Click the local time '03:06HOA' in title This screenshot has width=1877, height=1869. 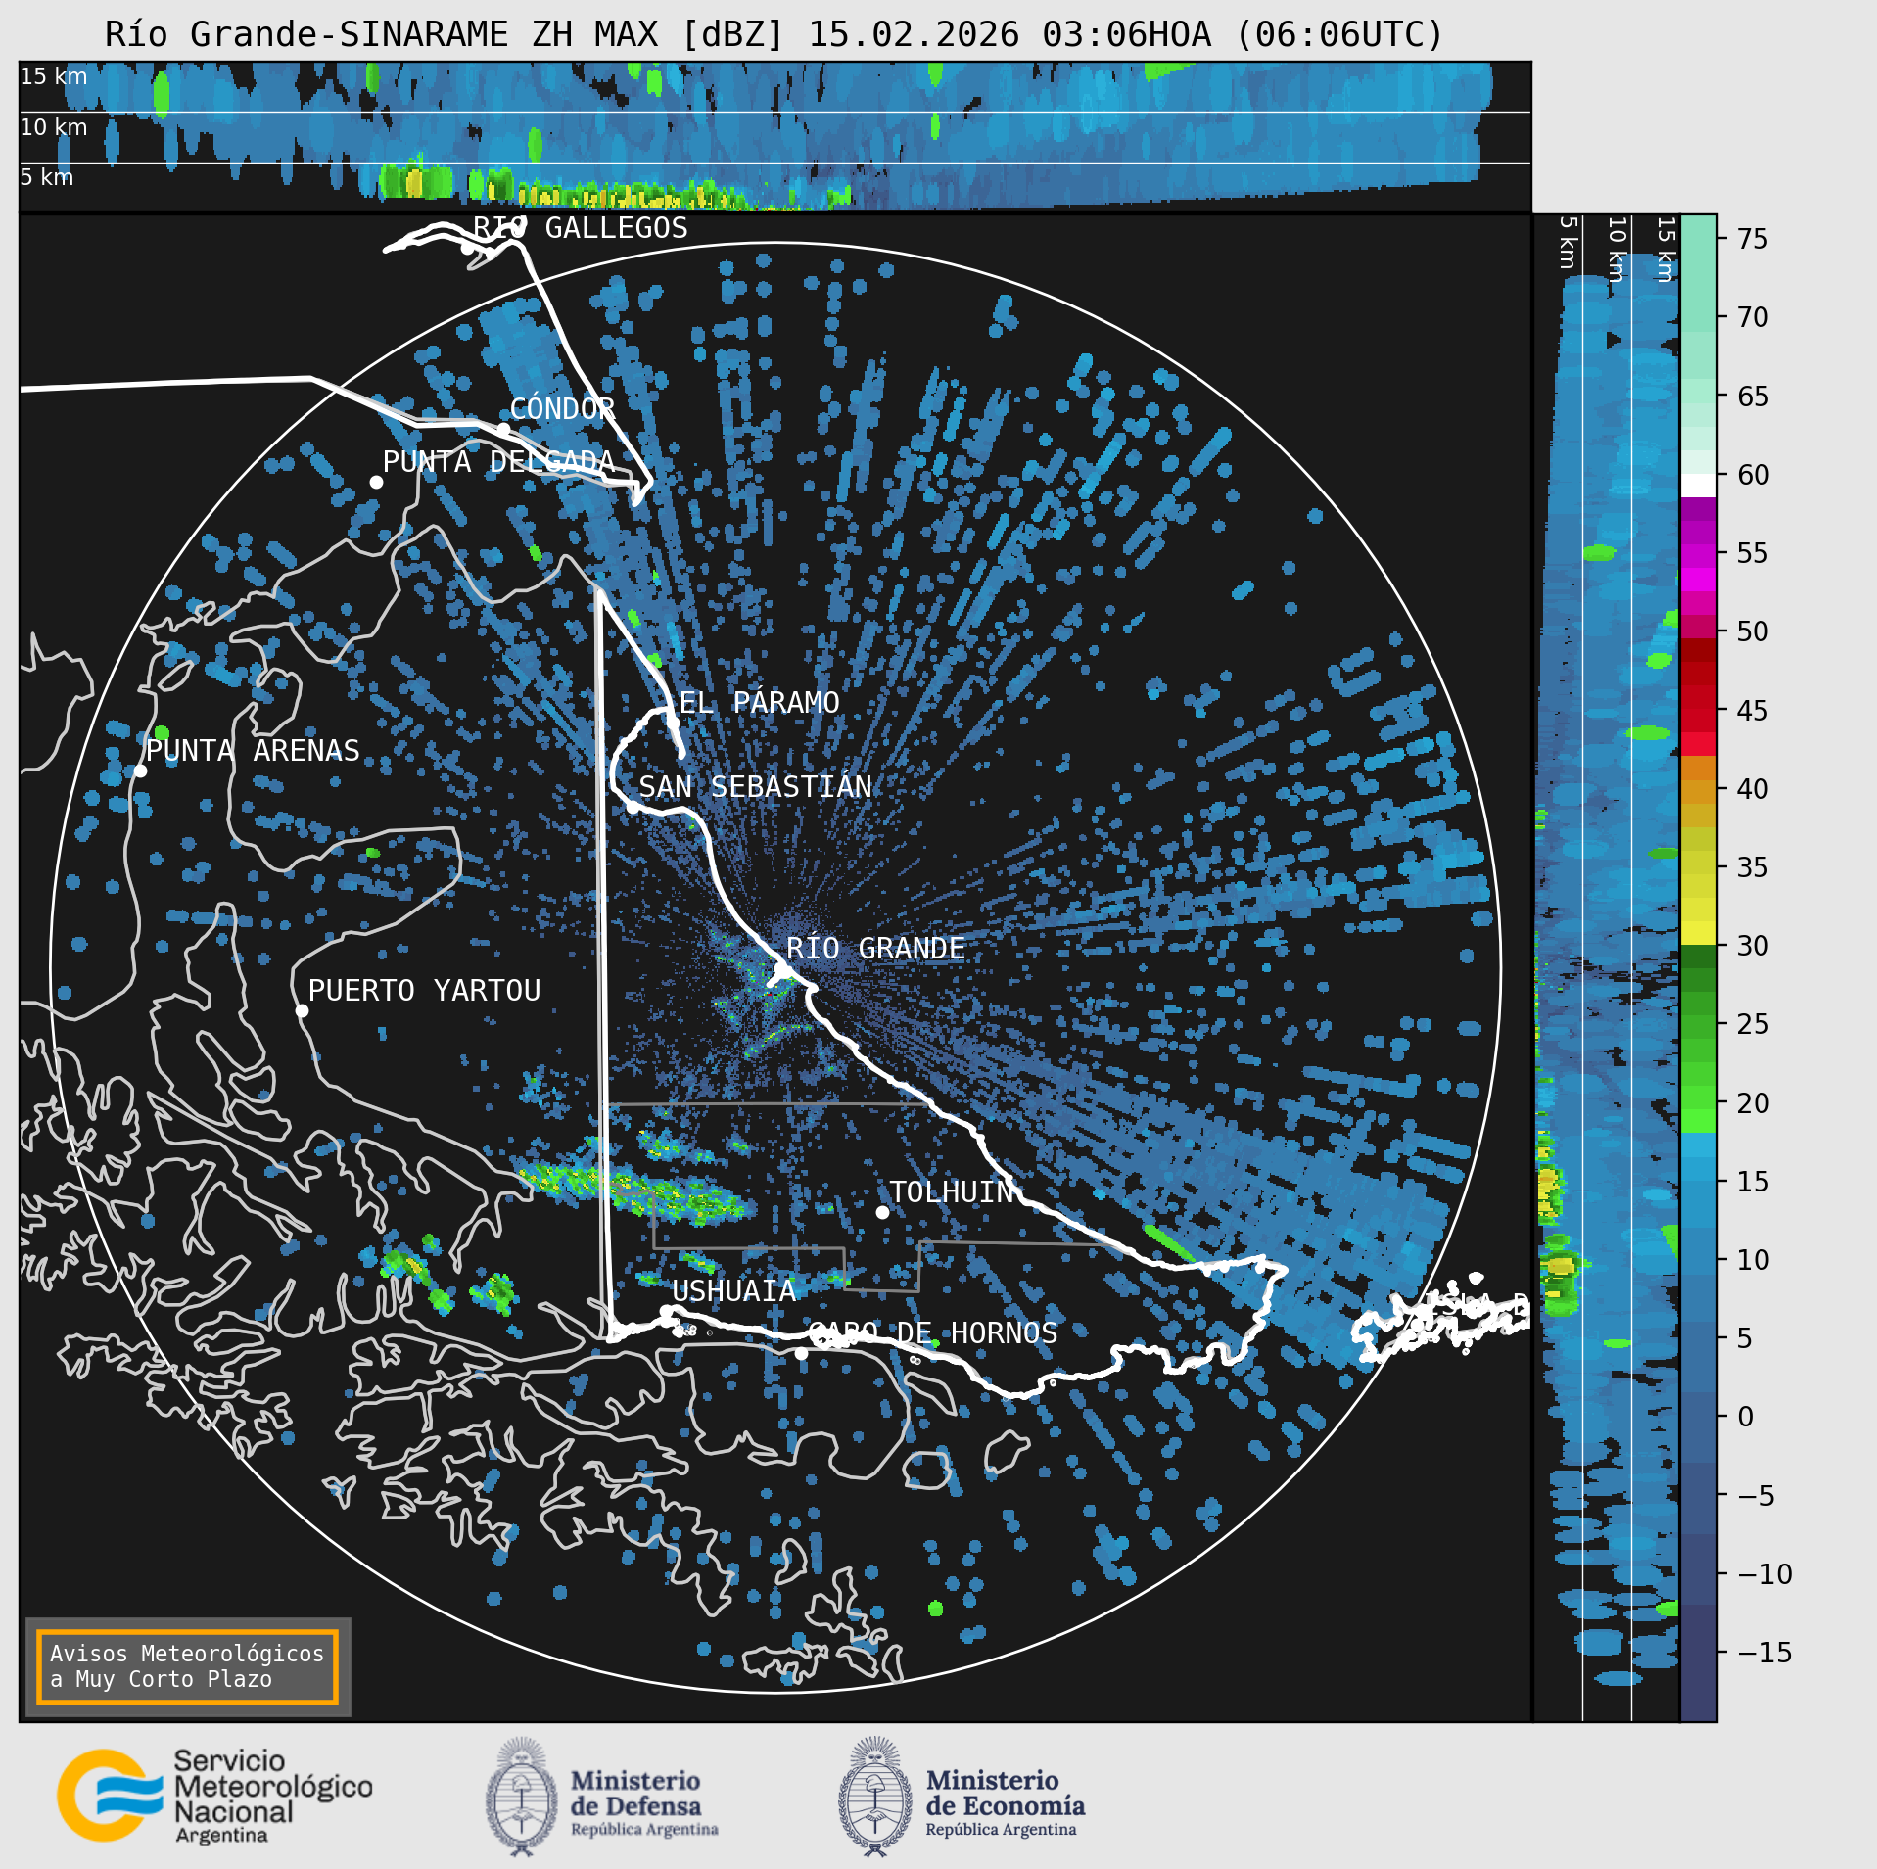point(1126,34)
